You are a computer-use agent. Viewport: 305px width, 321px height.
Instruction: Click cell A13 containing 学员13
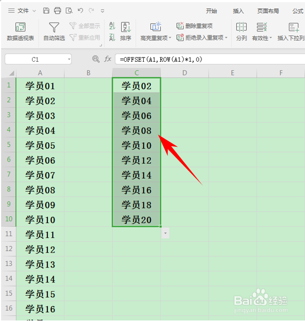(40, 264)
